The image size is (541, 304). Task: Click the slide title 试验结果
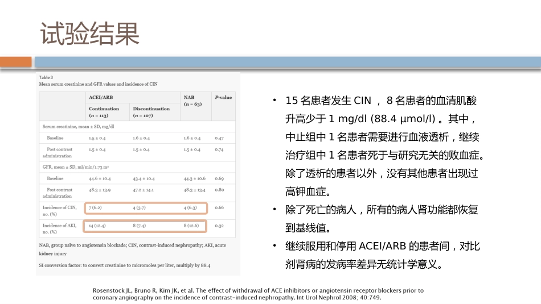coord(90,34)
